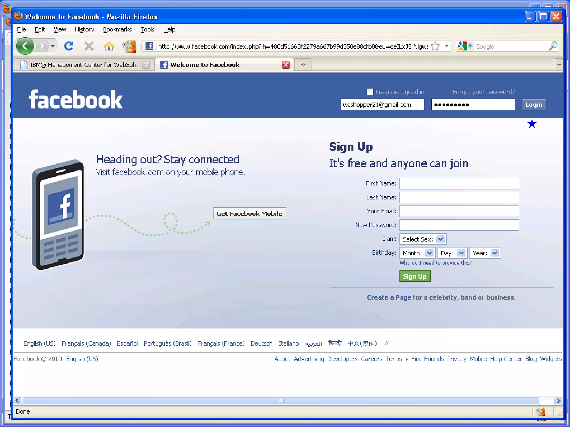Click the status bar newspaper icon
Image resolution: width=570 pixels, height=427 pixels.
[540, 411]
